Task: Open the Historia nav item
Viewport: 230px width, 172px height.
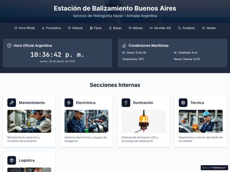Action: [75, 28]
